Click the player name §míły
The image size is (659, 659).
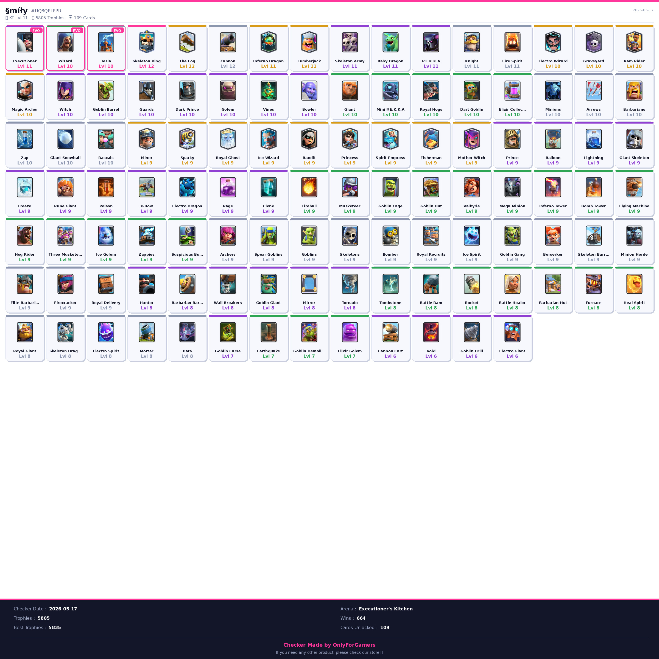[16, 11]
